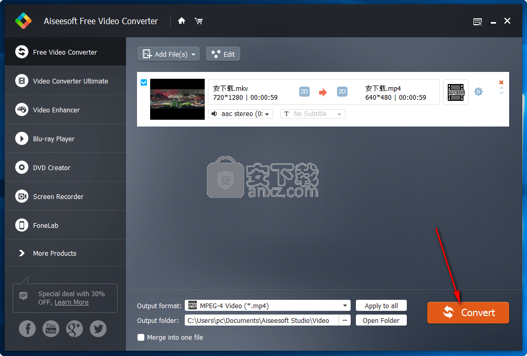Click Open Folder button
Viewport: 527px width, 356px height.
(381, 320)
